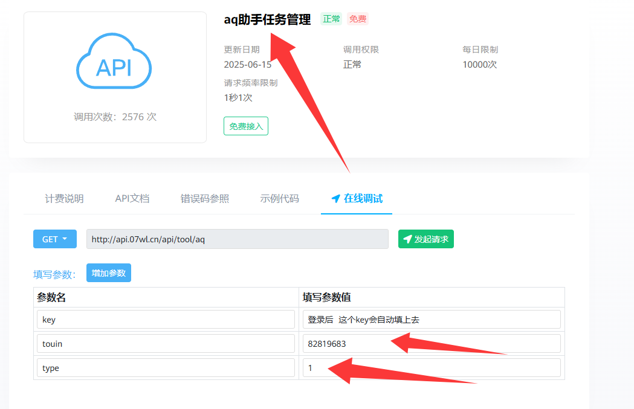Focus the type parameter name field
634x409 pixels.
[166, 368]
